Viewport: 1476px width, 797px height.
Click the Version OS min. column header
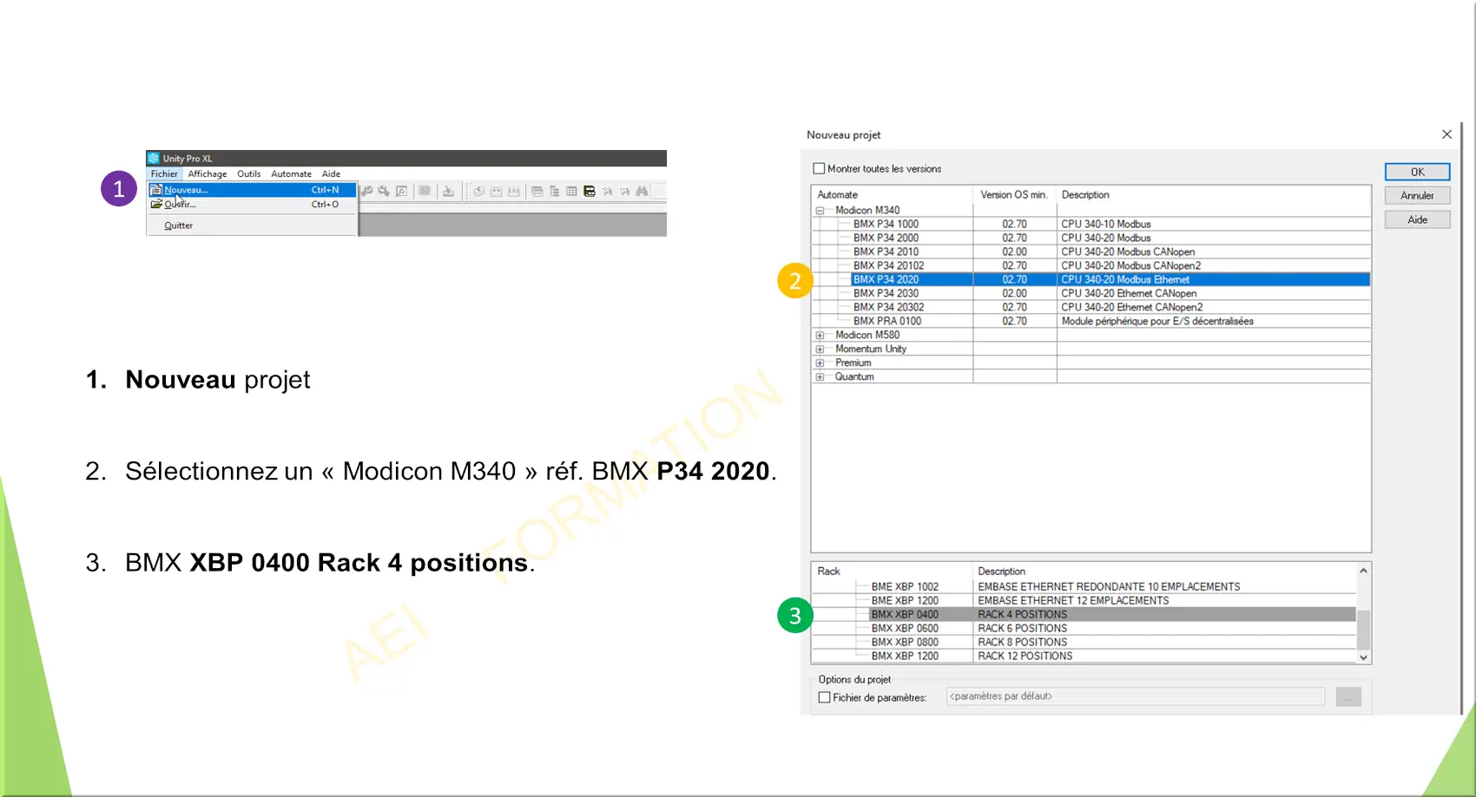tap(1014, 195)
